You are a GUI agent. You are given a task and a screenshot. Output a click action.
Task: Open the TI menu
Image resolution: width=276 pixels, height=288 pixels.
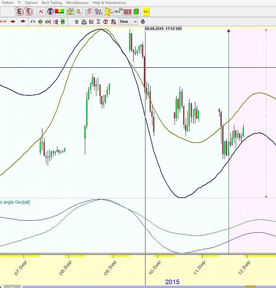point(19,3)
